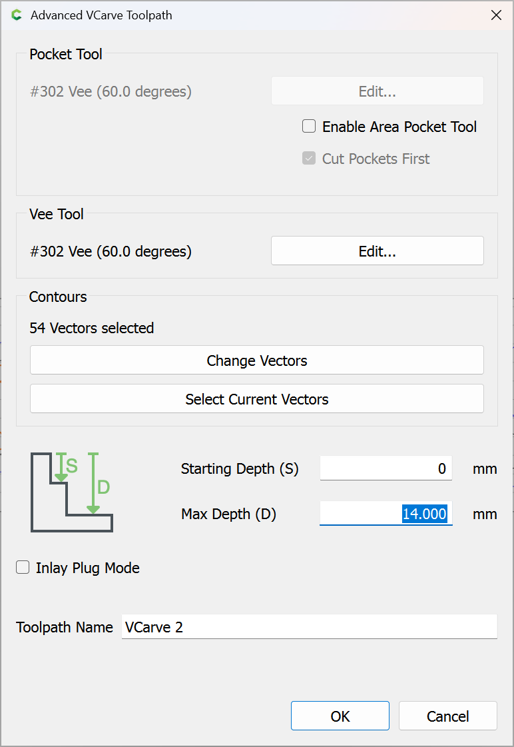Focus the Starting Depth (S) field

(x=386, y=468)
